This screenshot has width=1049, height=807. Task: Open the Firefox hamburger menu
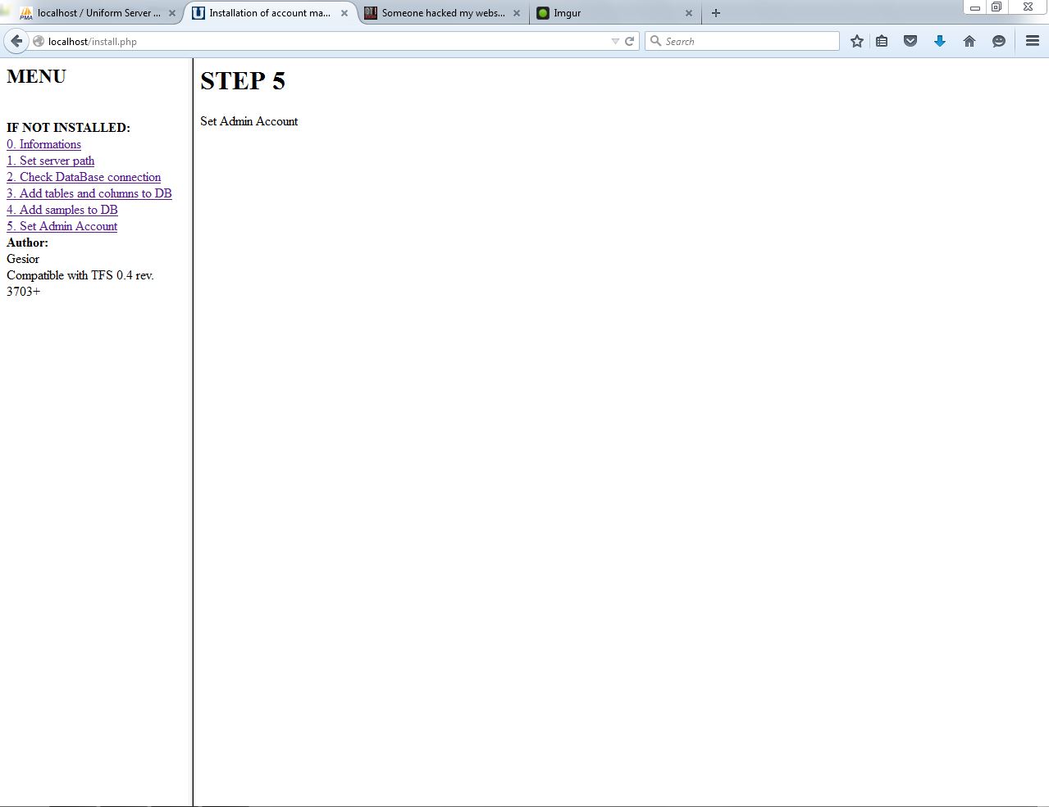1033,41
